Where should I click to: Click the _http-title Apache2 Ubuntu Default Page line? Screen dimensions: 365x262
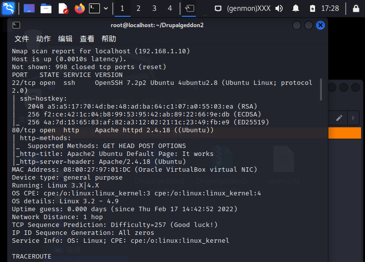115,154
